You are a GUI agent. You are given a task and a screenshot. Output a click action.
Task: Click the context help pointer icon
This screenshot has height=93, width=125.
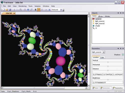tap(31, 10)
